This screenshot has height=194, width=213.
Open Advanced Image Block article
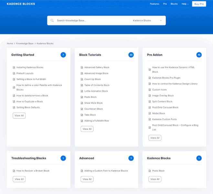(96, 73)
